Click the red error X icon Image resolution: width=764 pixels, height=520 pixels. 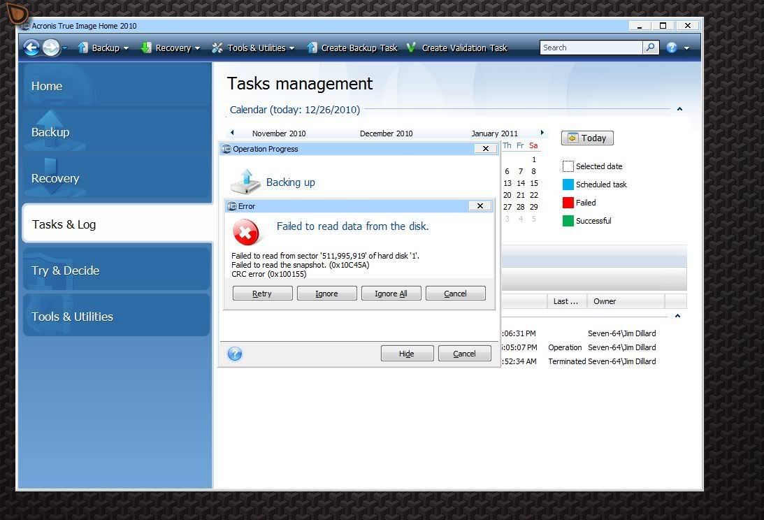pos(247,232)
